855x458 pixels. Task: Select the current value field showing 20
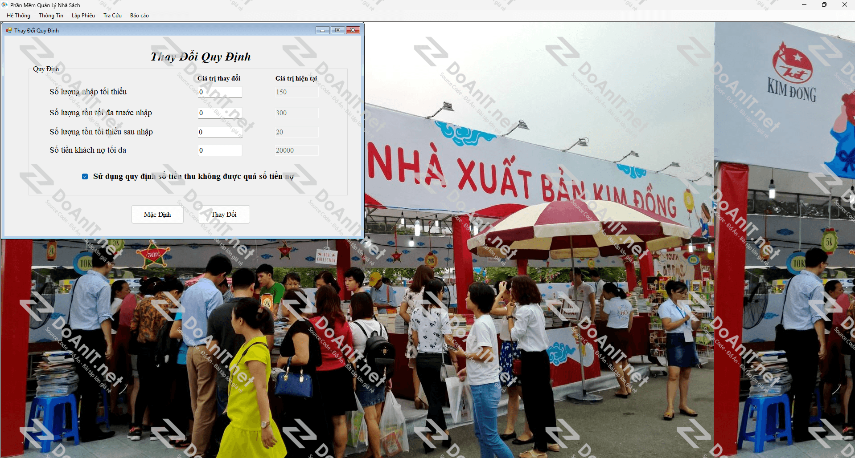296,132
